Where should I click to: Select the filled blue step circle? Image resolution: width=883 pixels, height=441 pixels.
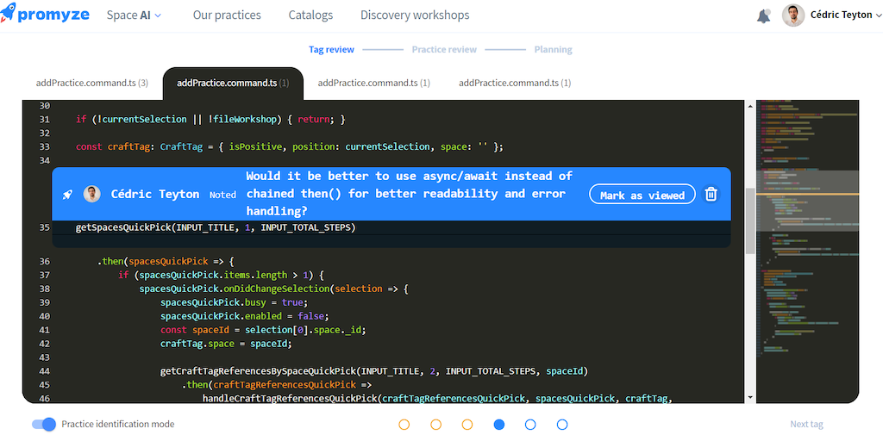[499, 425]
